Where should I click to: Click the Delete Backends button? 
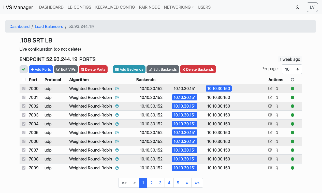point(198,69)
